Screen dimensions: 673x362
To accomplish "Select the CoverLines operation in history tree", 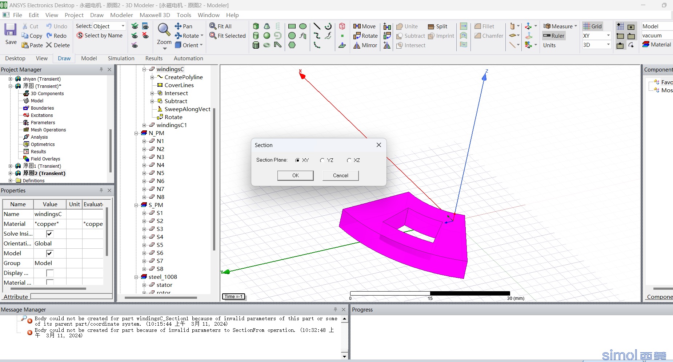I will (x=179, y=85).
